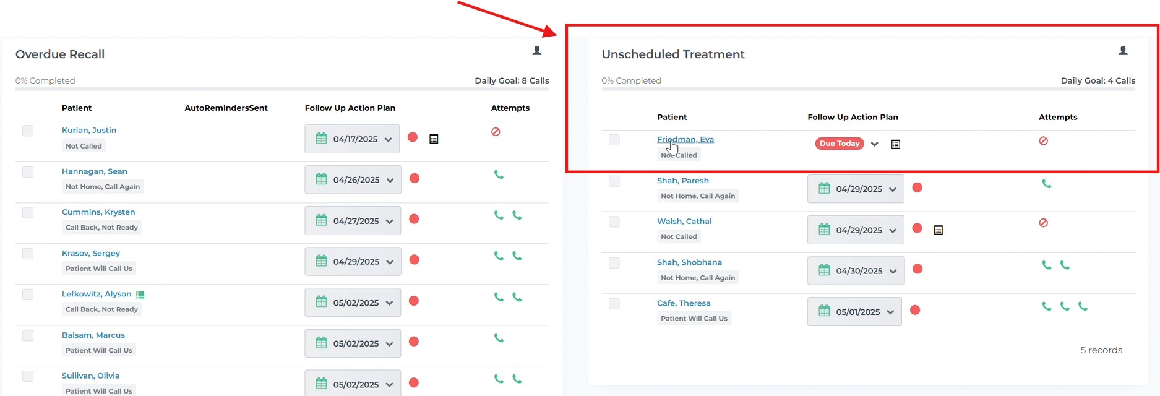Click calendar icon in Walsh 04/29/2025 field
Image resolution: width=1160 pixels, height=396 pixels.
[824, 230]
